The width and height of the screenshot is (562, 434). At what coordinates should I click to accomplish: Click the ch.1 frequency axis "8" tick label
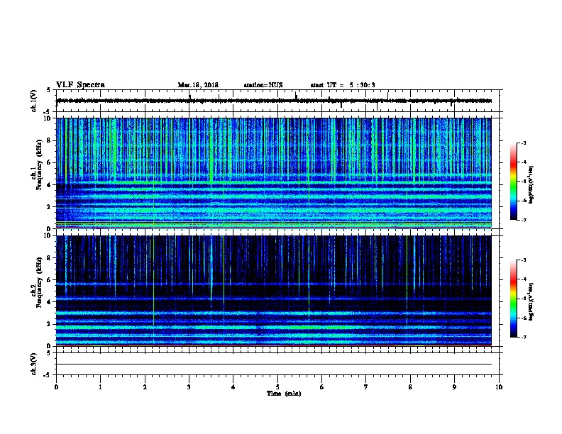[x=50, y=140]
